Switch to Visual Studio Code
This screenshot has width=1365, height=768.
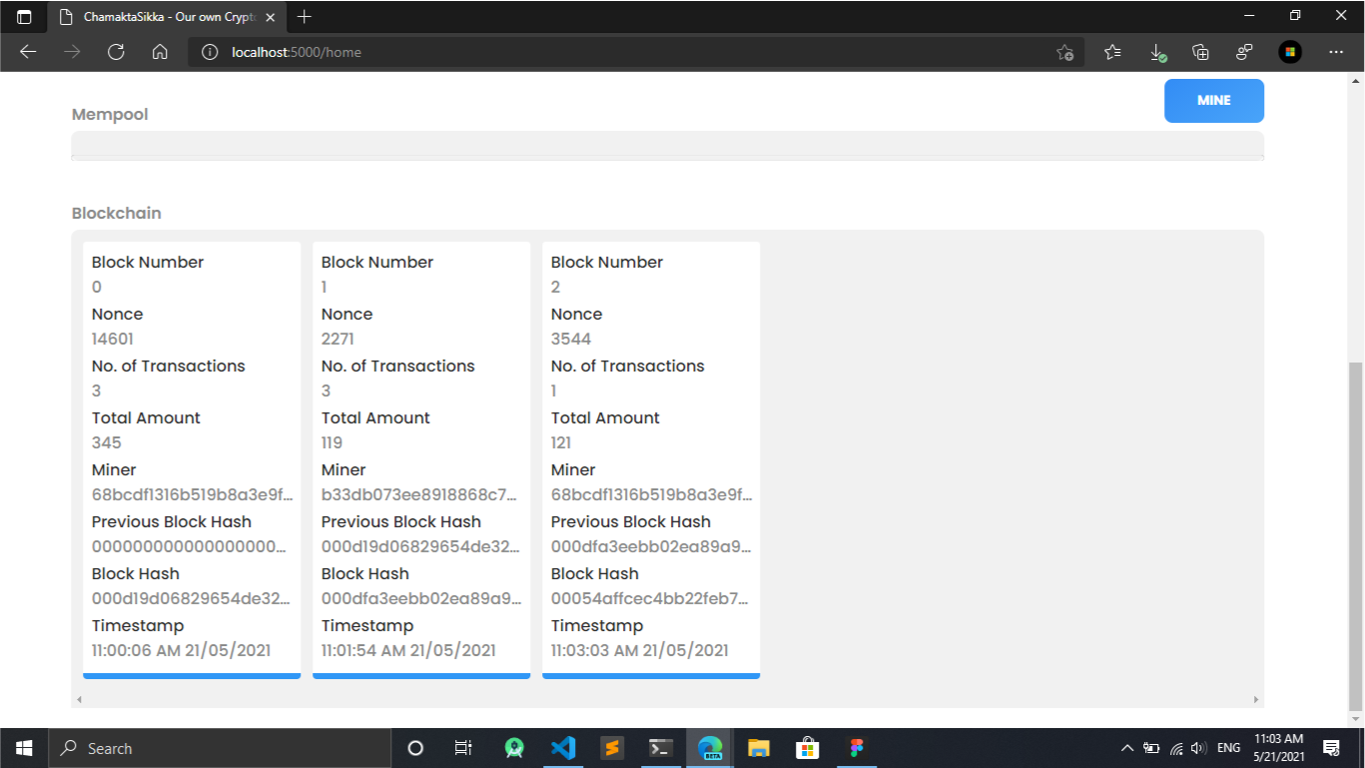click(x=563, y=748)
